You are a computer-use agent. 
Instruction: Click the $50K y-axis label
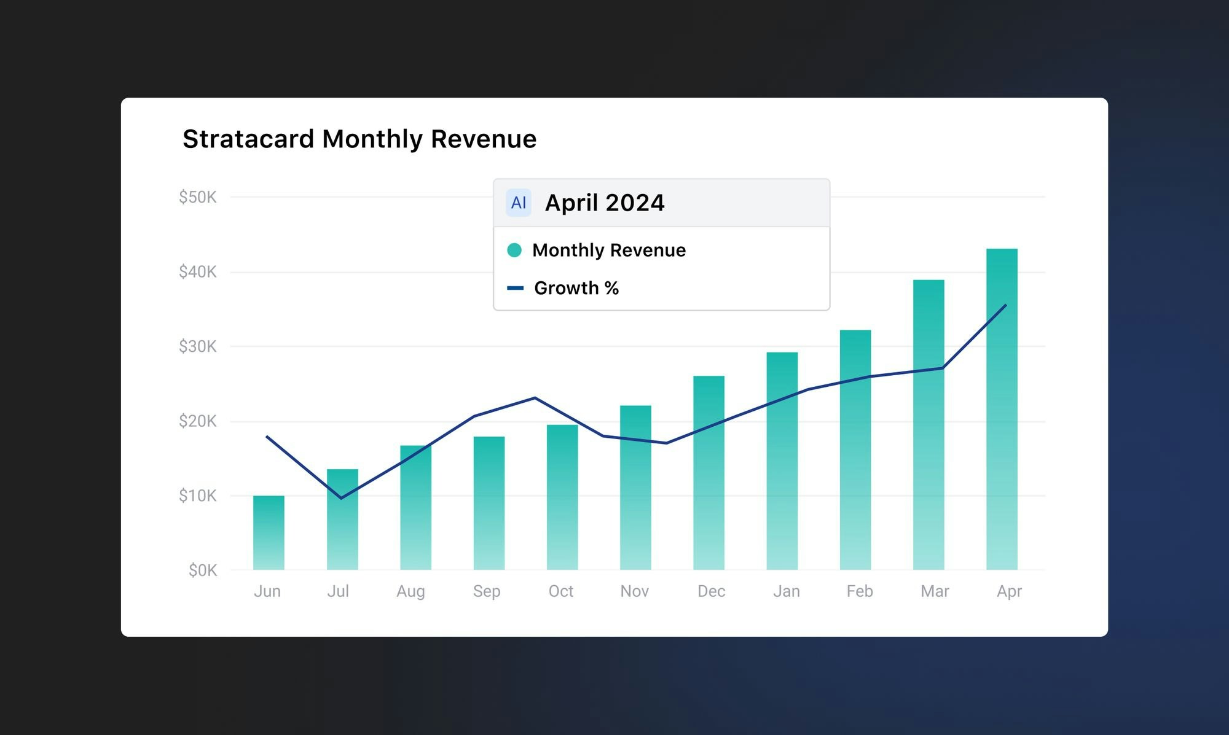coord(197,197)
